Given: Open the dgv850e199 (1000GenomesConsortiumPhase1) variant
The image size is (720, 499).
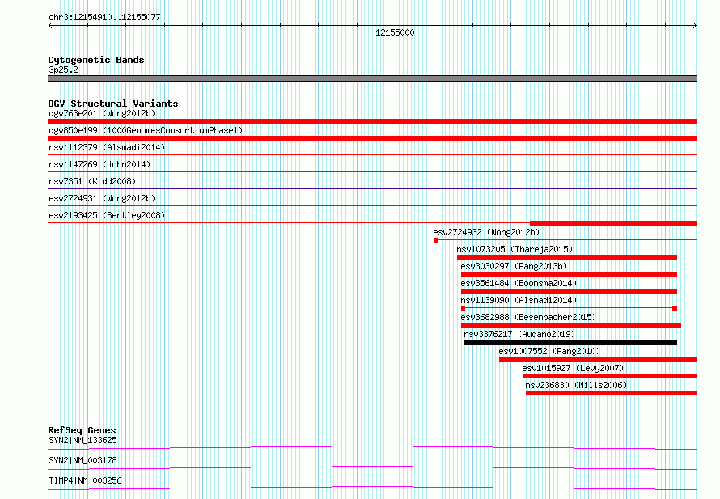Looking at the screenshot, I should point(146,130).
